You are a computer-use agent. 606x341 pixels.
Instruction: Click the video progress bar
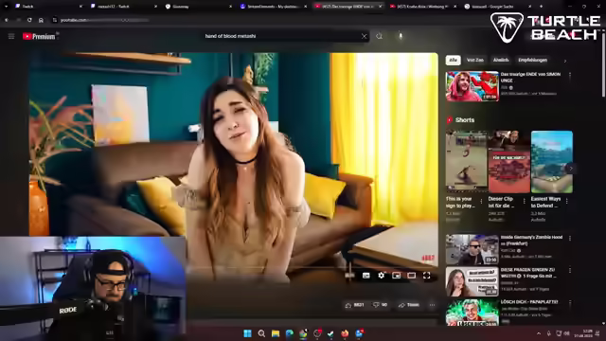tap(234, 267)
